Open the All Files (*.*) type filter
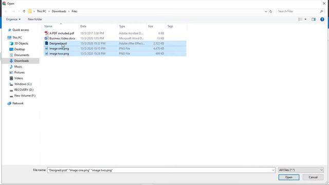The image size is (329, 185). pyautogui.click(x=301, y=170)
